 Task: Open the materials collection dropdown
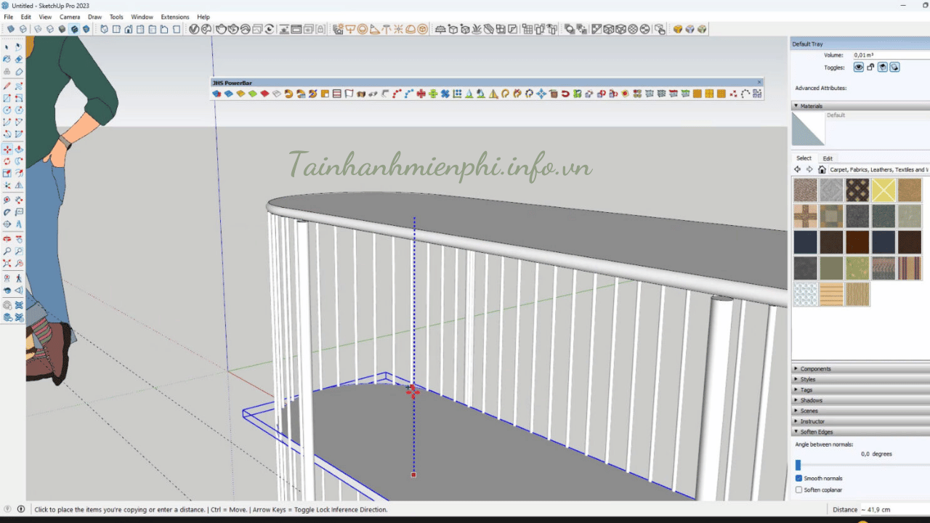[x=878, y=169]
